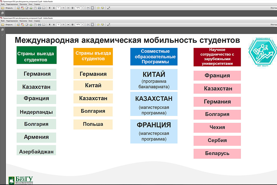Go to the previous page using the up arrow in the page-13 window
277x185 pixels.
click(x=50, y=25)
